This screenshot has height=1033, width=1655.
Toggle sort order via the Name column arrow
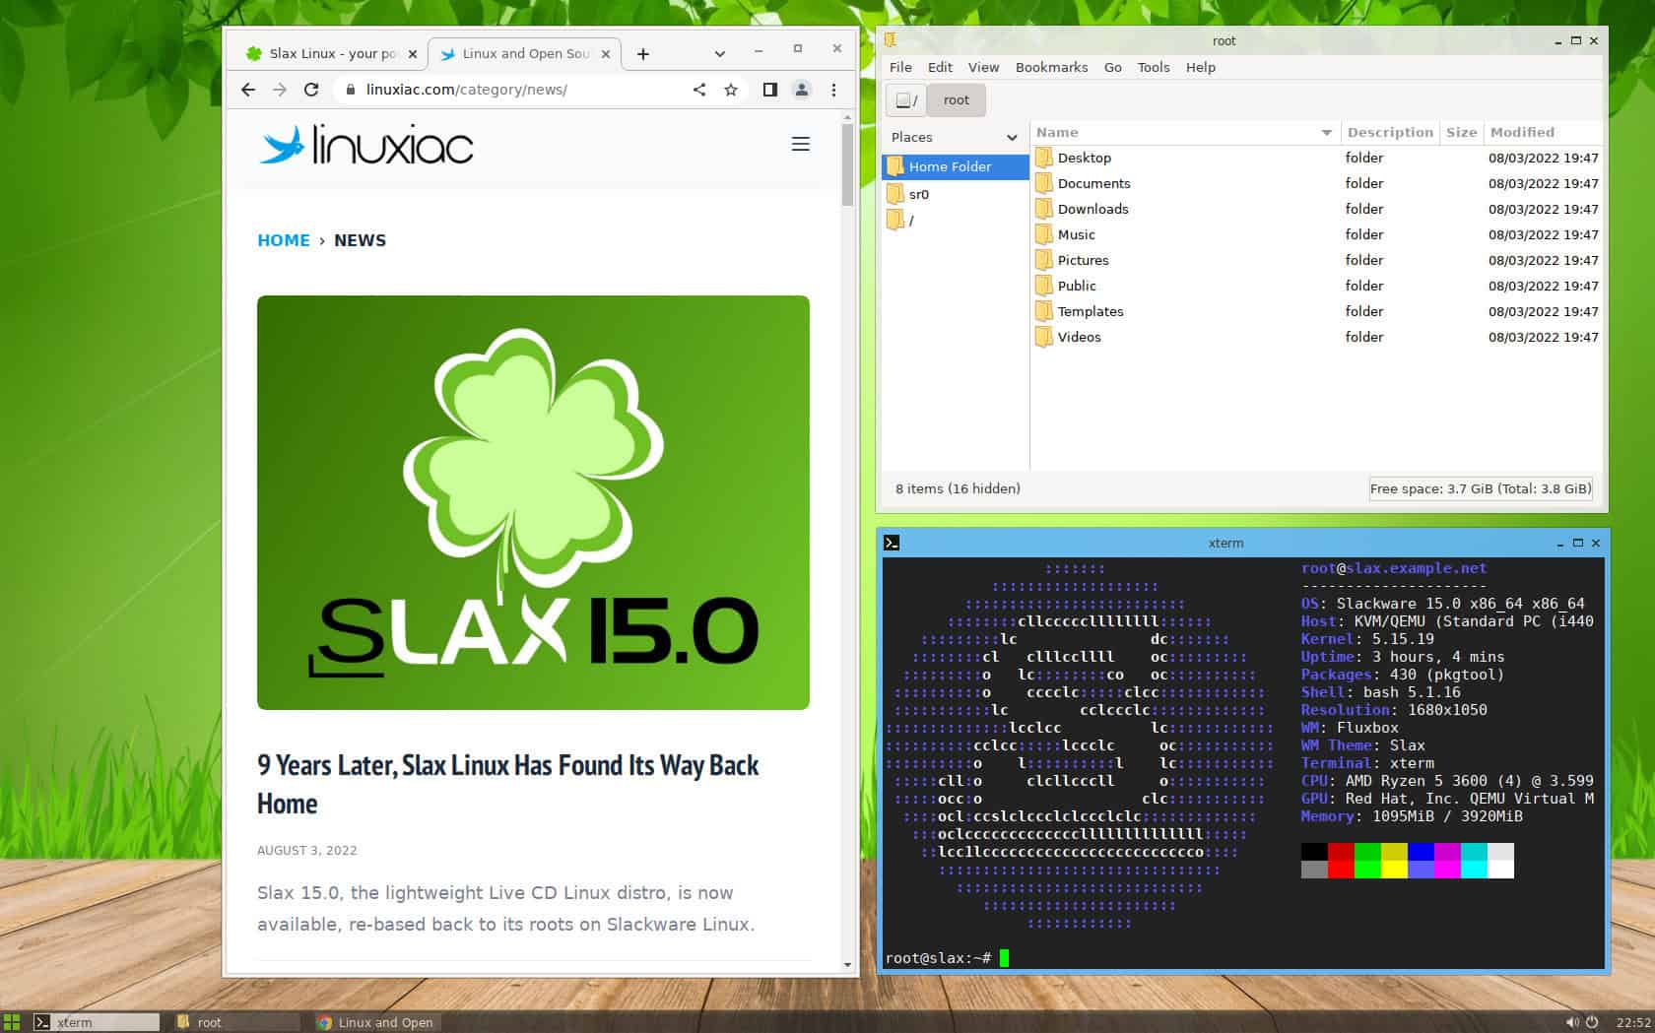point(1325,132)
